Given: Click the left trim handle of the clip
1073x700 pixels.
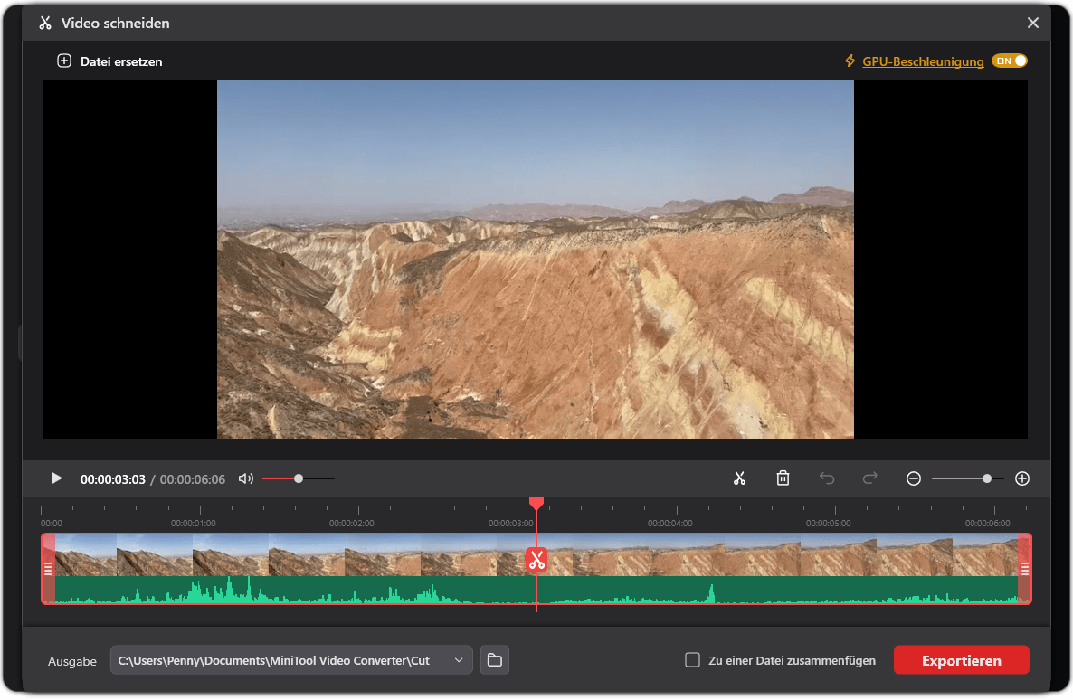Looking at the screenshot, I should [x=48, y=569].
